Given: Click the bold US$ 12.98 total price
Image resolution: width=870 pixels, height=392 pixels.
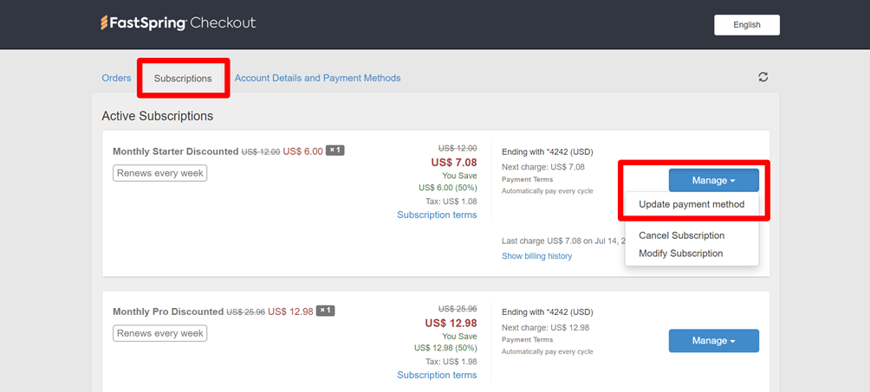Looking at the screenshot, I should 451,323.
